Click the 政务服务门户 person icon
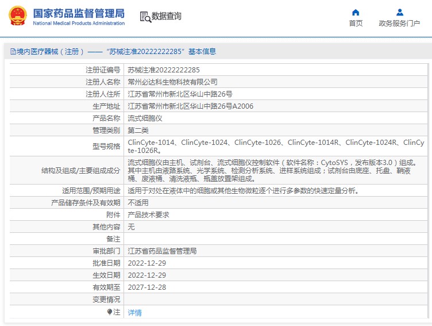432x326 pixels. point(400,12)
